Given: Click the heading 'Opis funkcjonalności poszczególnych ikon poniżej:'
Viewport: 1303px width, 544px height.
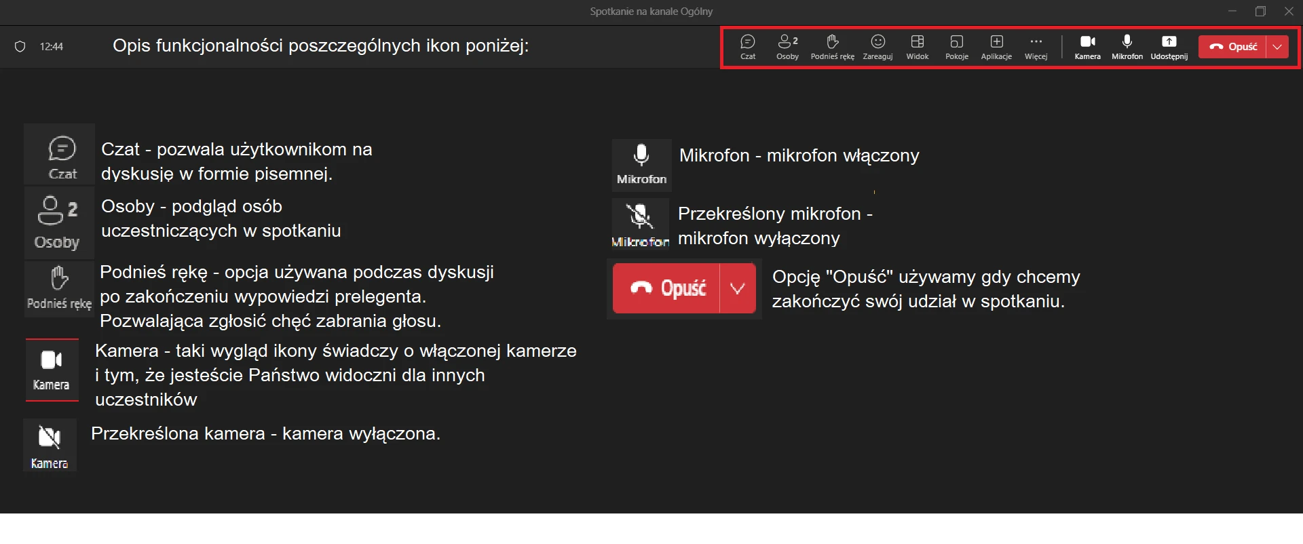Looking at the screenshot, I should point(320,46).
